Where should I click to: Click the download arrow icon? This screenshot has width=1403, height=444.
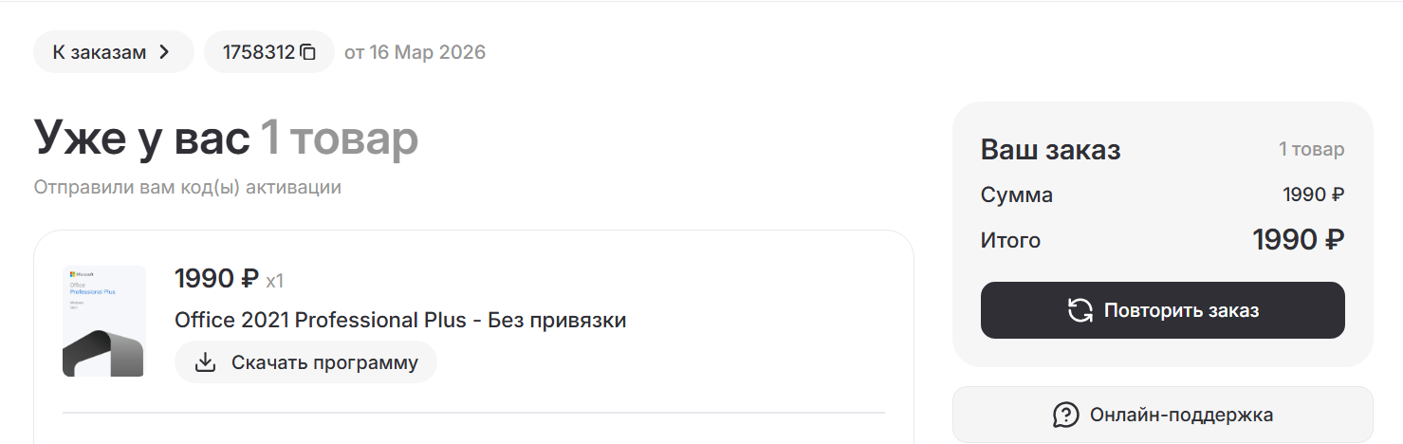tap(205, 362)
